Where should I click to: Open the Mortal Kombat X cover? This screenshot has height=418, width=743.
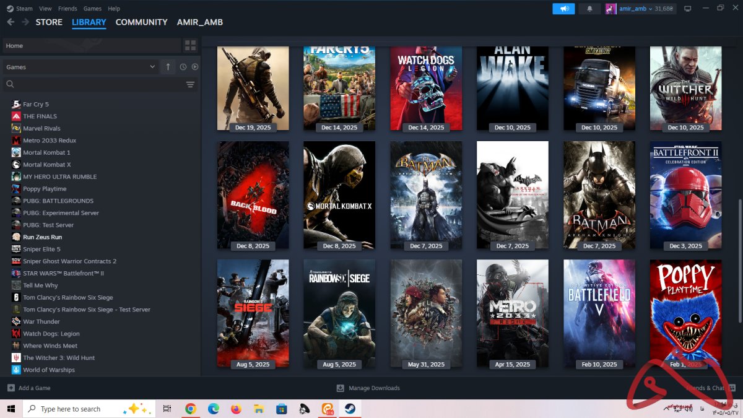tap(339, 195)
